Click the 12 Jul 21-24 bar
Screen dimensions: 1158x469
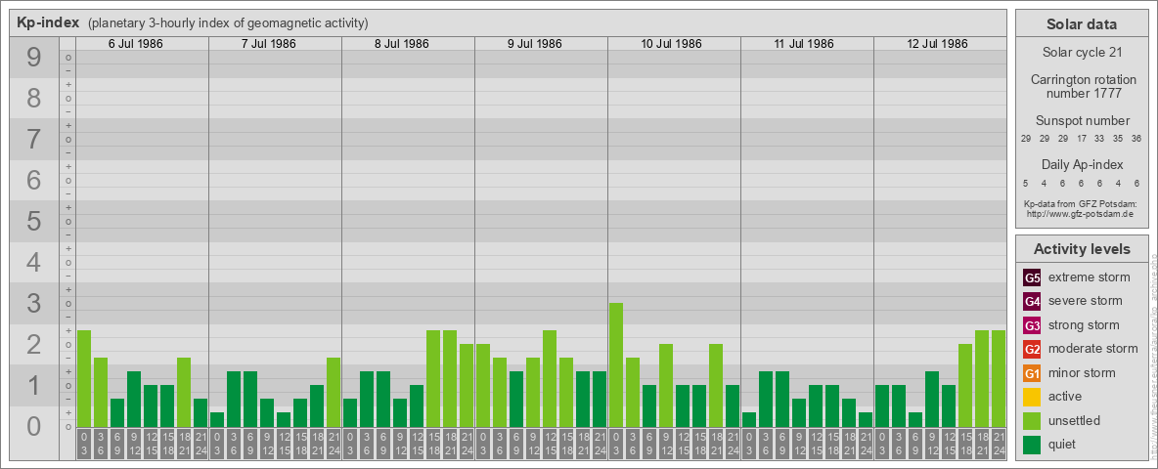coord(999,378)
